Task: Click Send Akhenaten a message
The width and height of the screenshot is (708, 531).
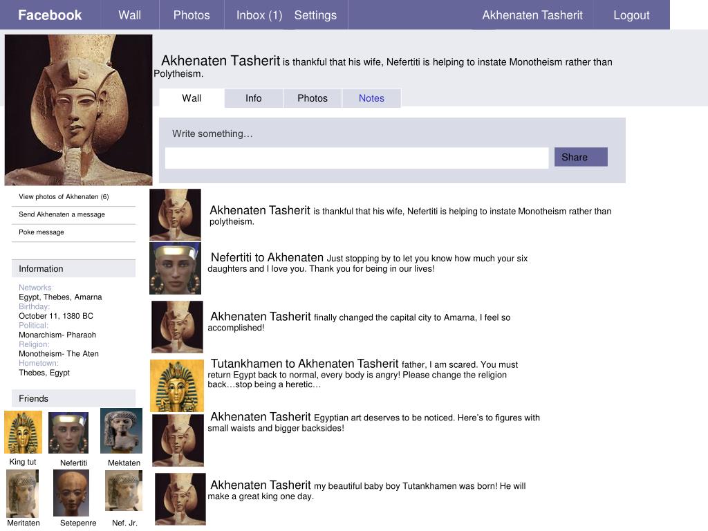Action: pyautogui.click(x=62, y=215)
